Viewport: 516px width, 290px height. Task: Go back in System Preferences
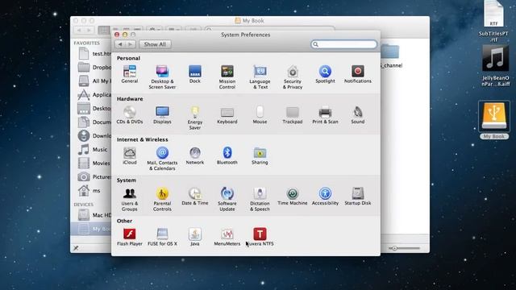pos(120,44)
